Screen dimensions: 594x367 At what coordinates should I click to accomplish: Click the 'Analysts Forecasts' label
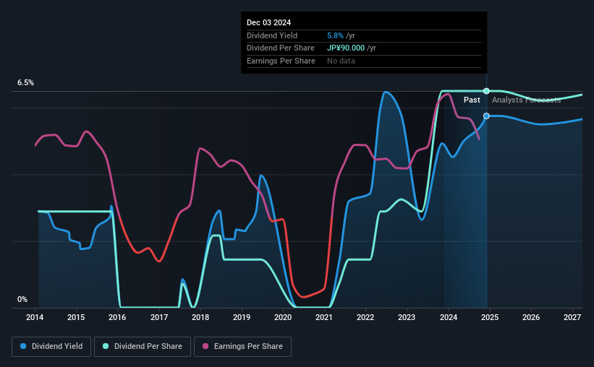[x=526, y=100]
